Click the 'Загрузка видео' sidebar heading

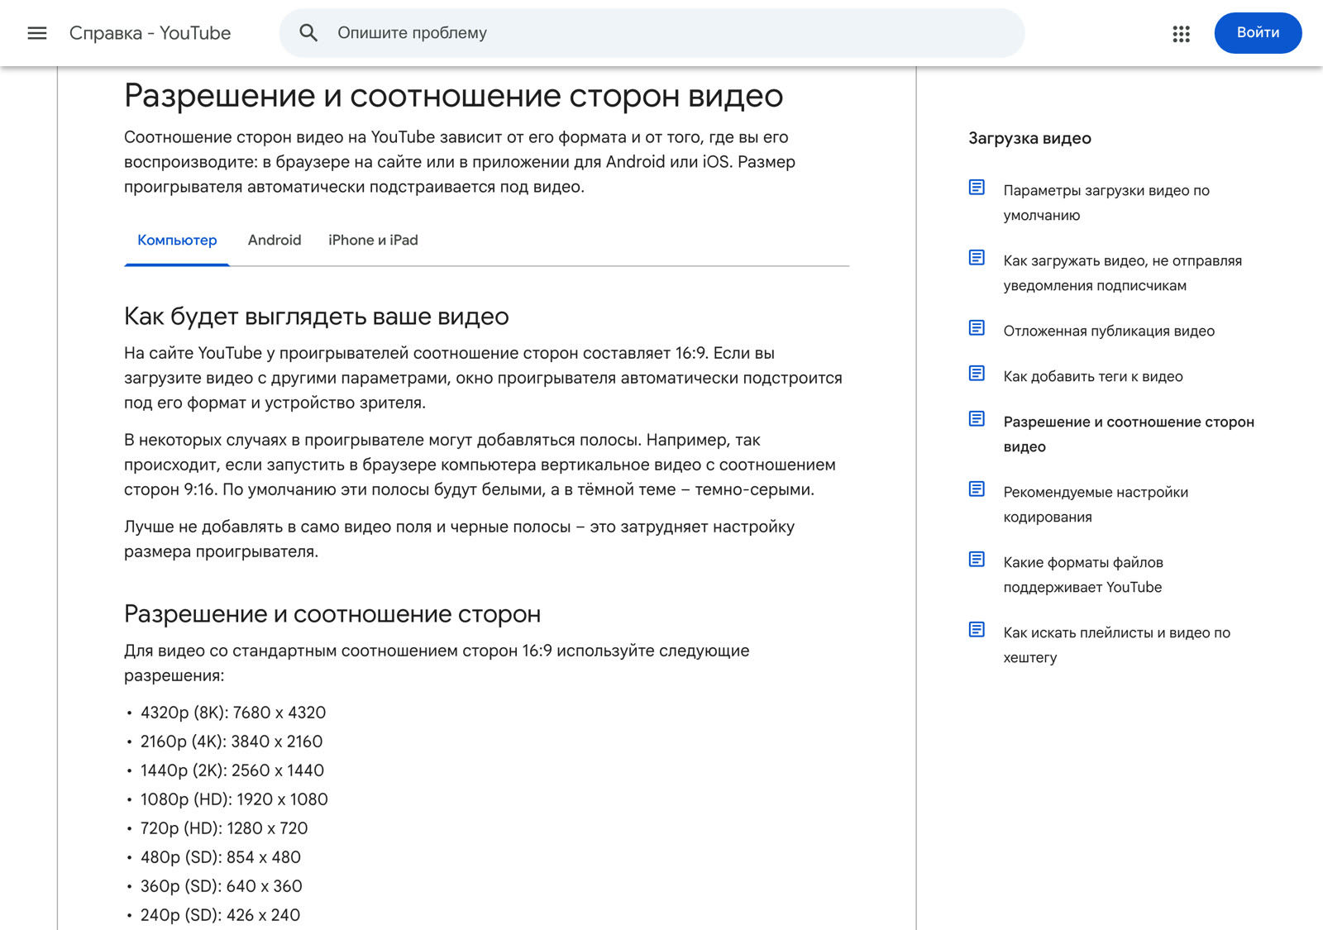tap(1029, 138)
